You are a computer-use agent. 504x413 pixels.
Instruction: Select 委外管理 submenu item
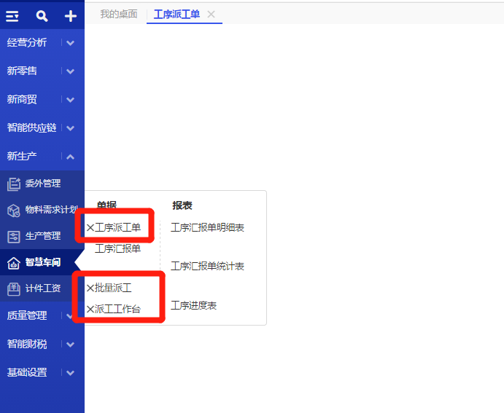click(42, 184)
